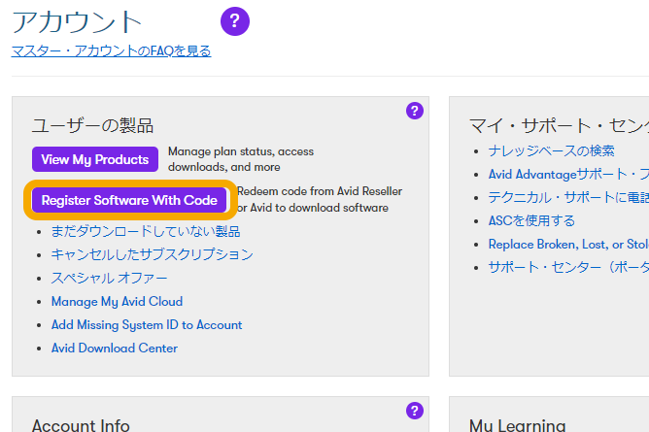This screenshot has width=649, height=432.
Task: Open Avid Download Center link
Action: coord(115,349)
